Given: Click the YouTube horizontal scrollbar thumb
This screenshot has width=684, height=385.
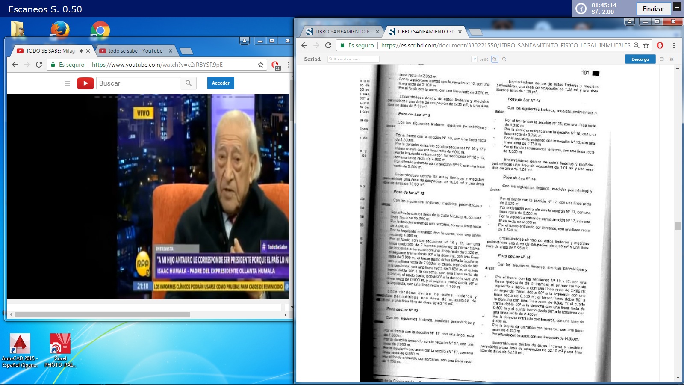Looking at the screenshot, I should click(102, 315).
